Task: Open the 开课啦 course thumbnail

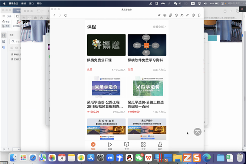Action: tap(106, 45)
